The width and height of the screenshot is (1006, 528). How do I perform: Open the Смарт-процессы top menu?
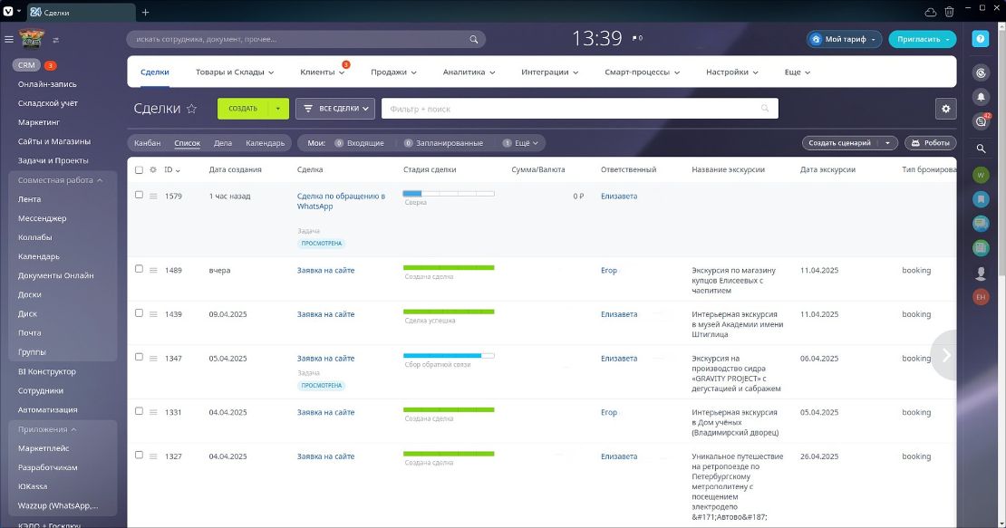pos(642,72)
